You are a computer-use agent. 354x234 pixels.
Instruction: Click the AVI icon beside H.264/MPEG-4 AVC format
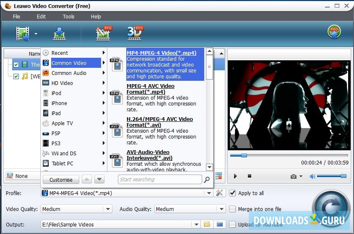(x=117, y=131)
